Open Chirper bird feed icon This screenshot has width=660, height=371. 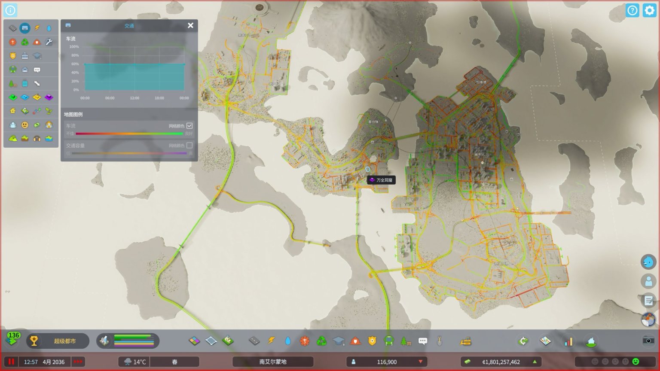649,262
